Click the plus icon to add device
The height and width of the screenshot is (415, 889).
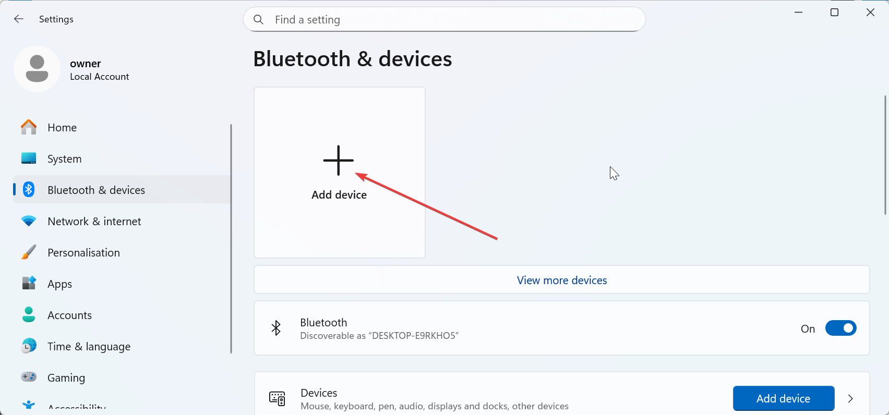point(339,161)
